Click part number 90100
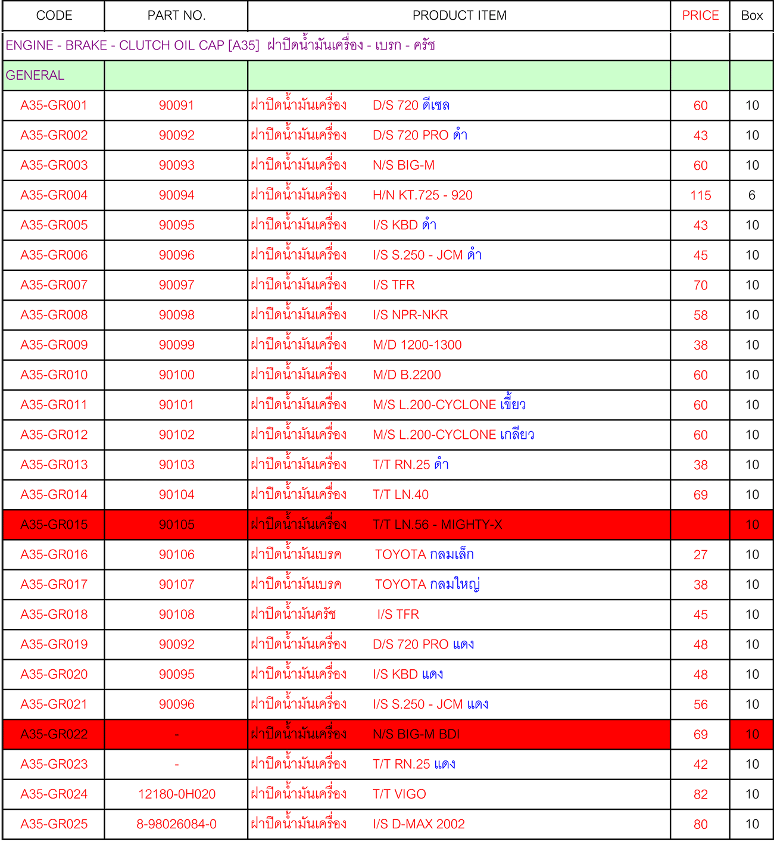The image size is (774, 842). click(x=176, y=375)
